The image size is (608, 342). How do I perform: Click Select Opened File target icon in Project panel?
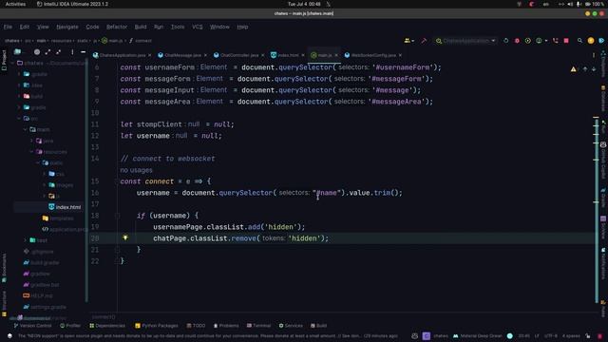coord(37,51)
